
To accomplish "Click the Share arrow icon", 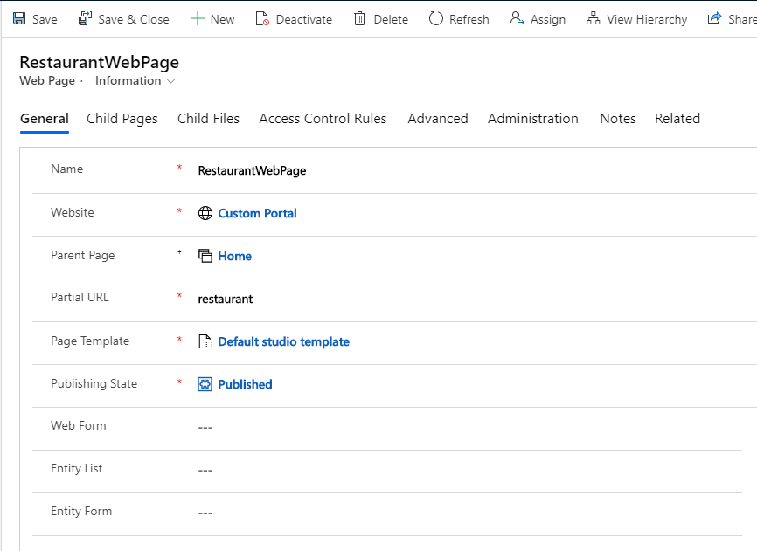I will point(715,18).
